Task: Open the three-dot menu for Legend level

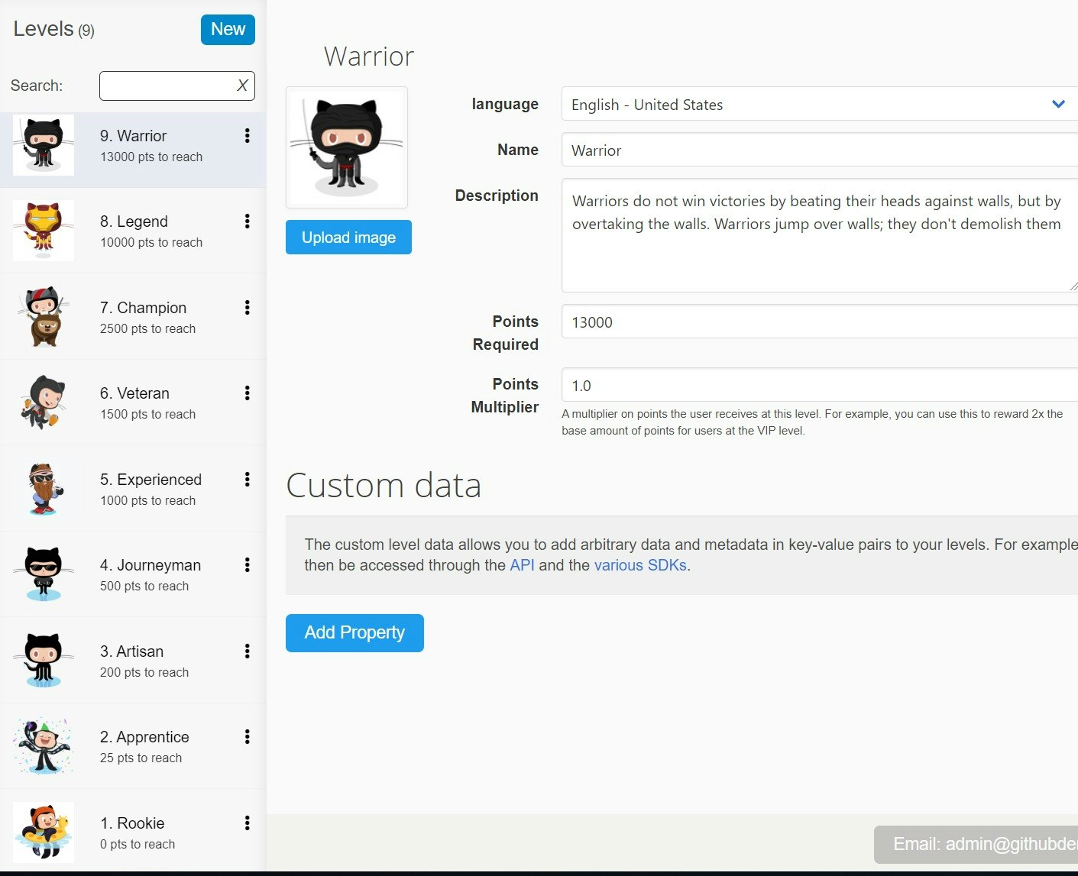Action: [x=246, y=221]
